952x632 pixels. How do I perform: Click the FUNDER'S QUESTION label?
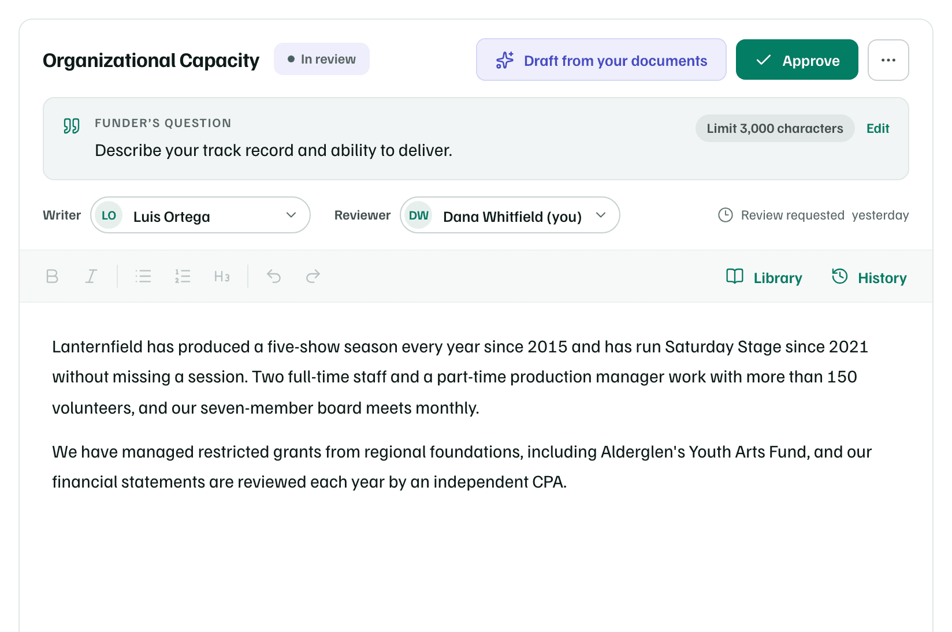tap(163, 123)
